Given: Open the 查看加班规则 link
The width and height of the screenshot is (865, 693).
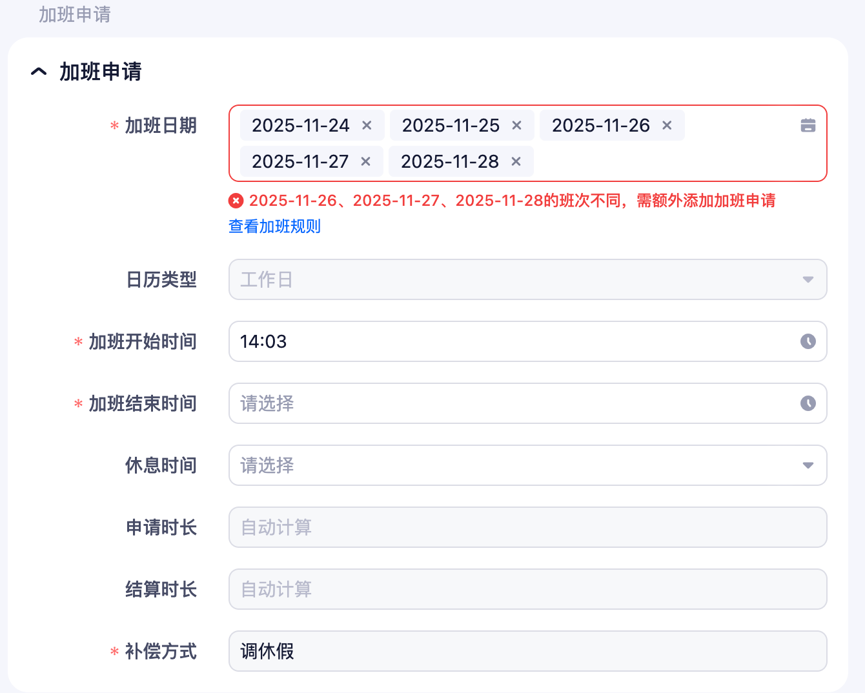Looking at the screenshot, I should coord(274,226).
